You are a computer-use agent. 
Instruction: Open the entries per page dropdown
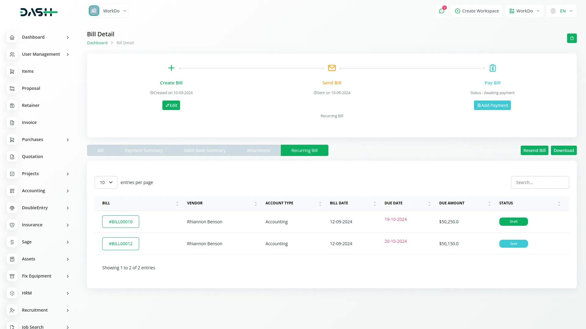(x=106, y=182)
